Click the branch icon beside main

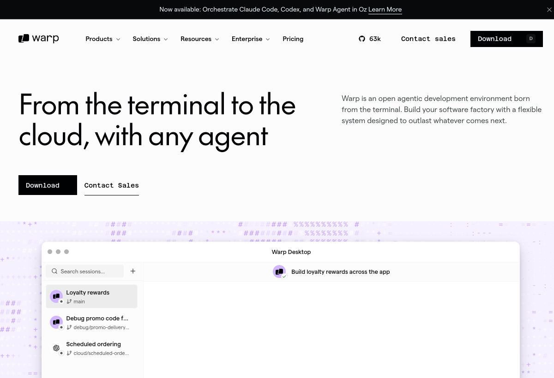pos(69,301)
